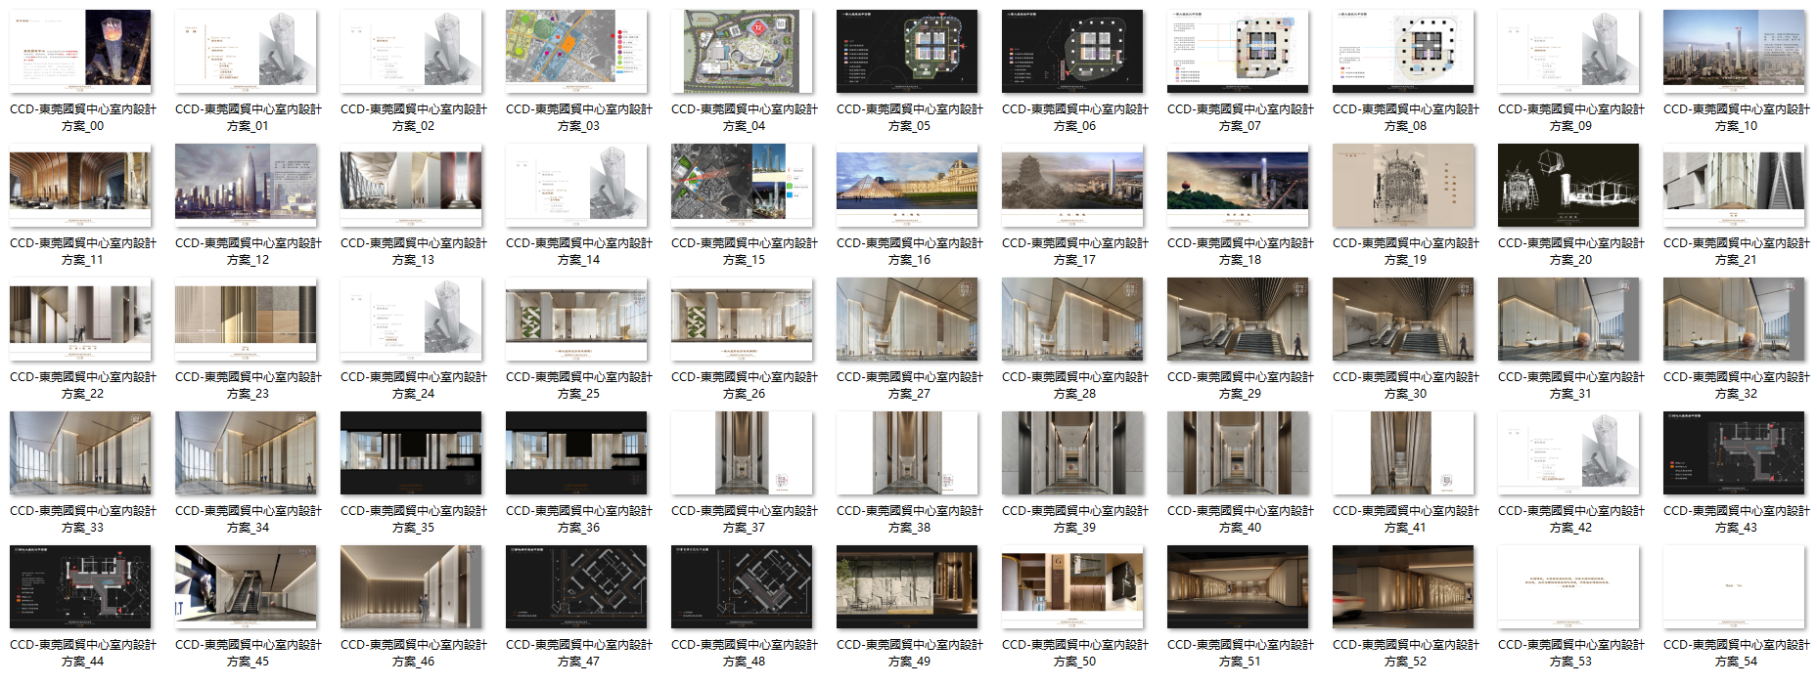Select the 方案_45 escalator rendering thumbnail
This screenshot has height=685, width=1817.
(246, 585)
